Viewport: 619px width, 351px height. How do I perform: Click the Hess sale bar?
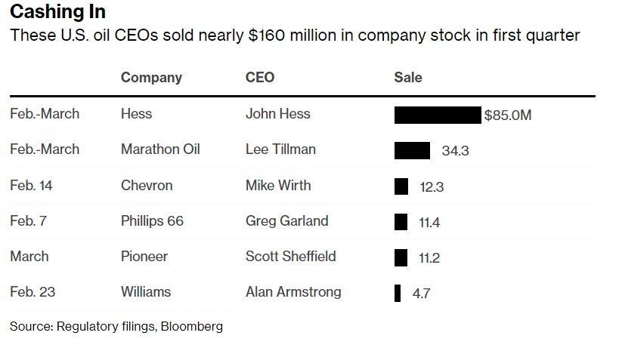coord(438,115)
